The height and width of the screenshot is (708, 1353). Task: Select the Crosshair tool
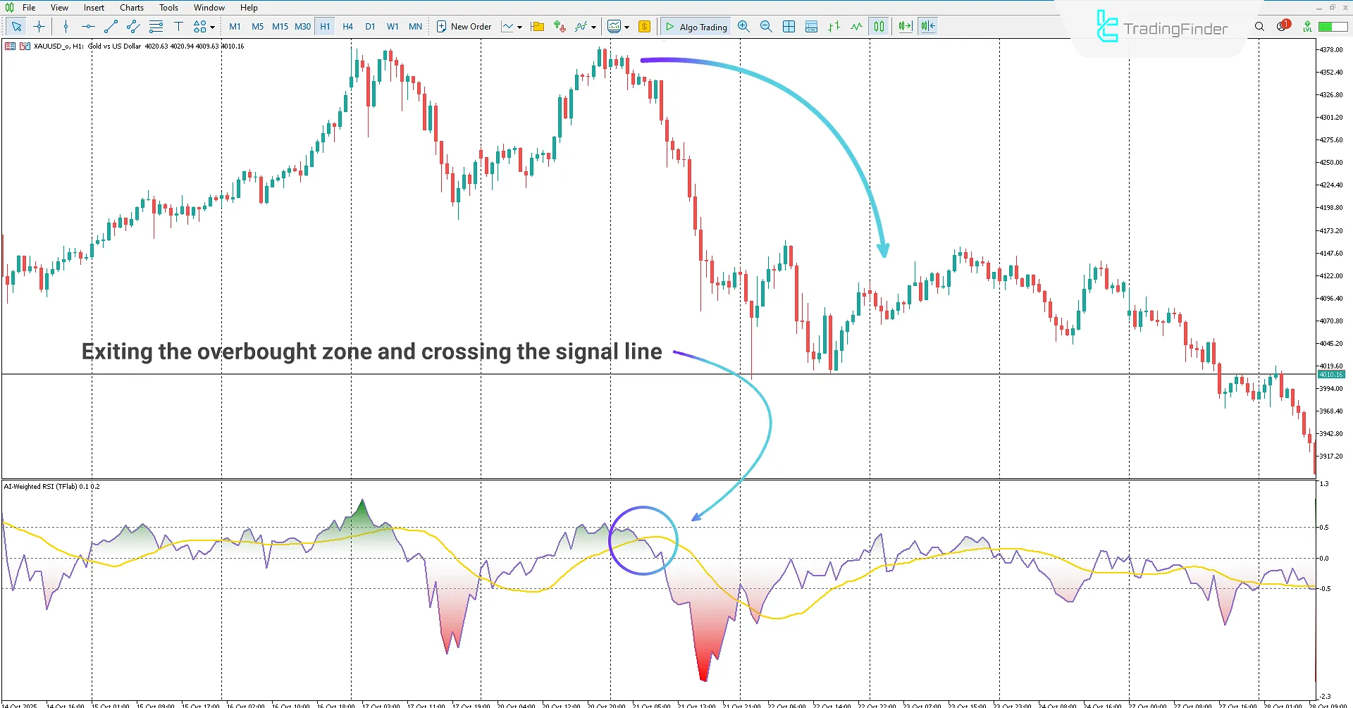point(39,26)
